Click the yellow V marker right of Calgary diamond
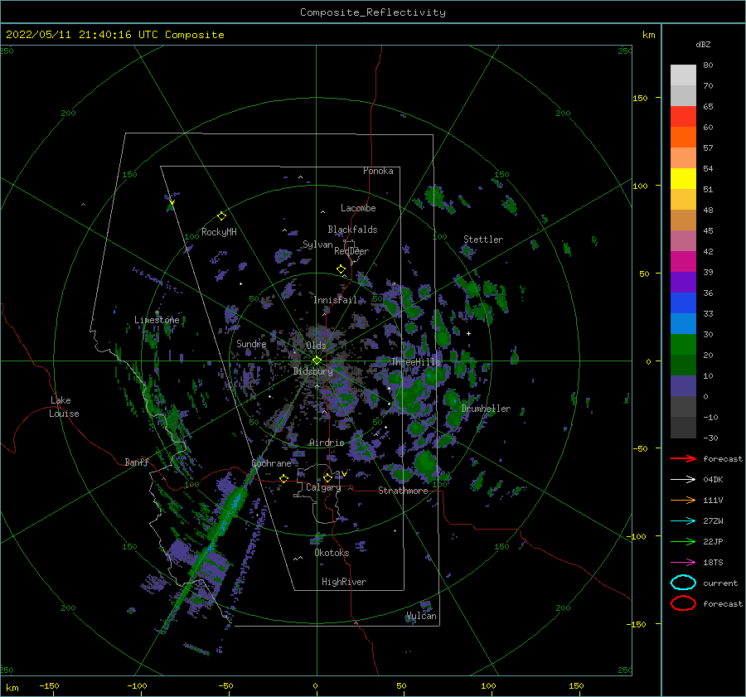This screenshot has width=746, height=697. (344, 474)
